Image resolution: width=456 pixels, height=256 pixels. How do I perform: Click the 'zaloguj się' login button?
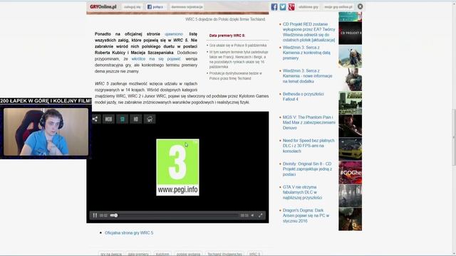133,6
